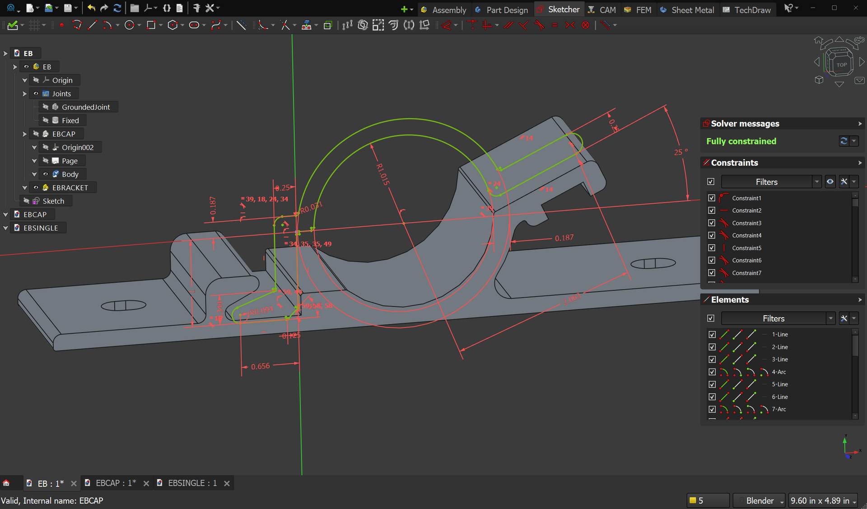Toggle construction geometry mode
Screen dimensions: 867x509
tap(241, 25)
